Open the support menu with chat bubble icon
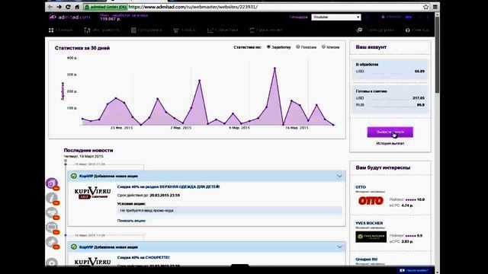488x274 pixels. 375,30
